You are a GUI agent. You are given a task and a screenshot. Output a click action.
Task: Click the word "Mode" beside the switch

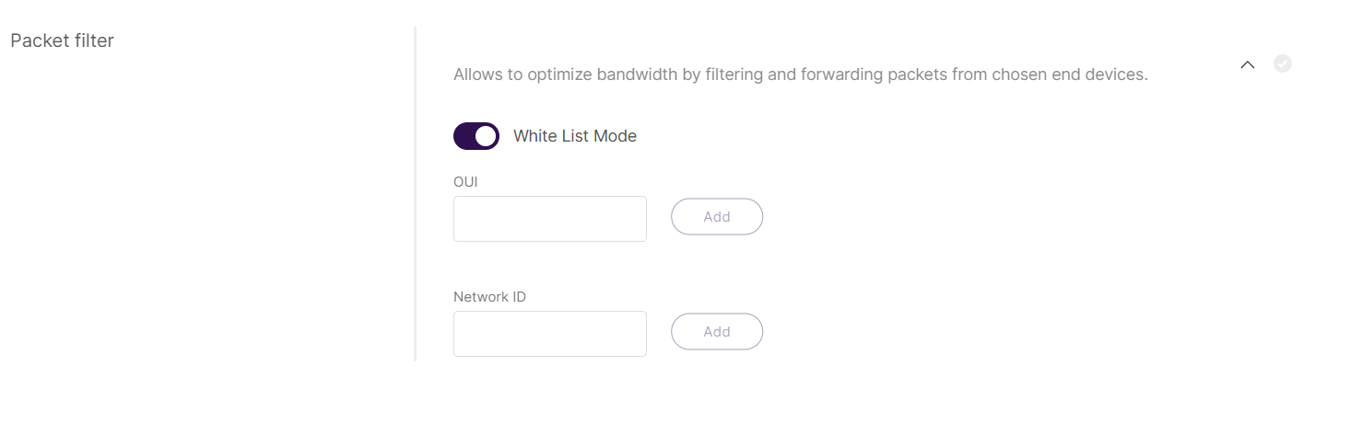(615, 136)
